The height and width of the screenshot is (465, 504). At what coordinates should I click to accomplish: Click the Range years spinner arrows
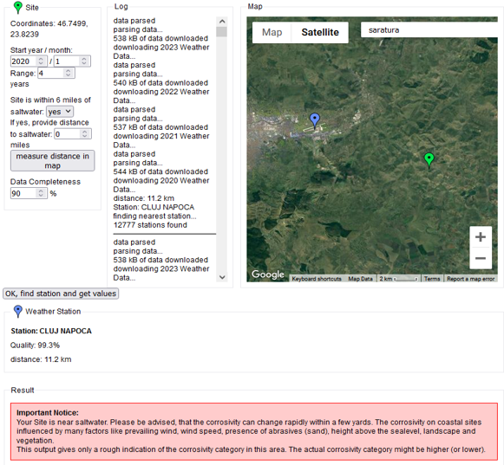click(69, 73)
